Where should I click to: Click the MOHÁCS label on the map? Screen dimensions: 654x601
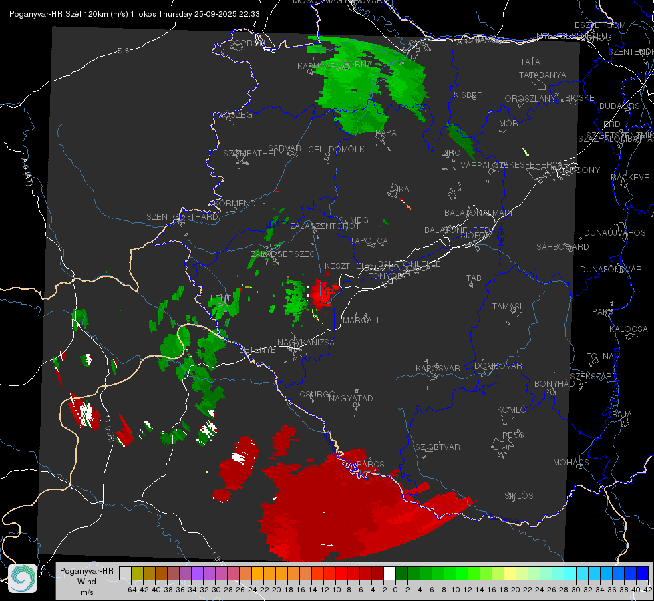pyautogui.click(x=571, y=463)
